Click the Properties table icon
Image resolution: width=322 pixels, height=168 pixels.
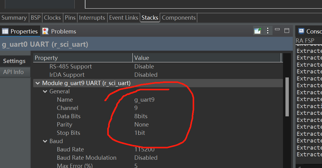tap(5, 31)
